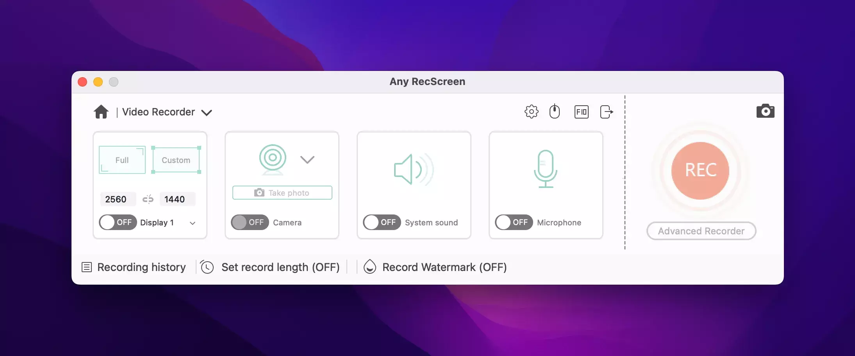This screenshot has height=356, width=855.
Task: Click the webcam icon
Action: (273, 160)
